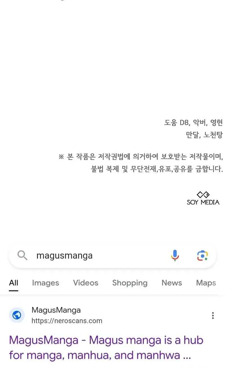The height and width of the screenshot is (368, 225).
Task: Click the SOY MEDIA text label
Action: [203, 202]
